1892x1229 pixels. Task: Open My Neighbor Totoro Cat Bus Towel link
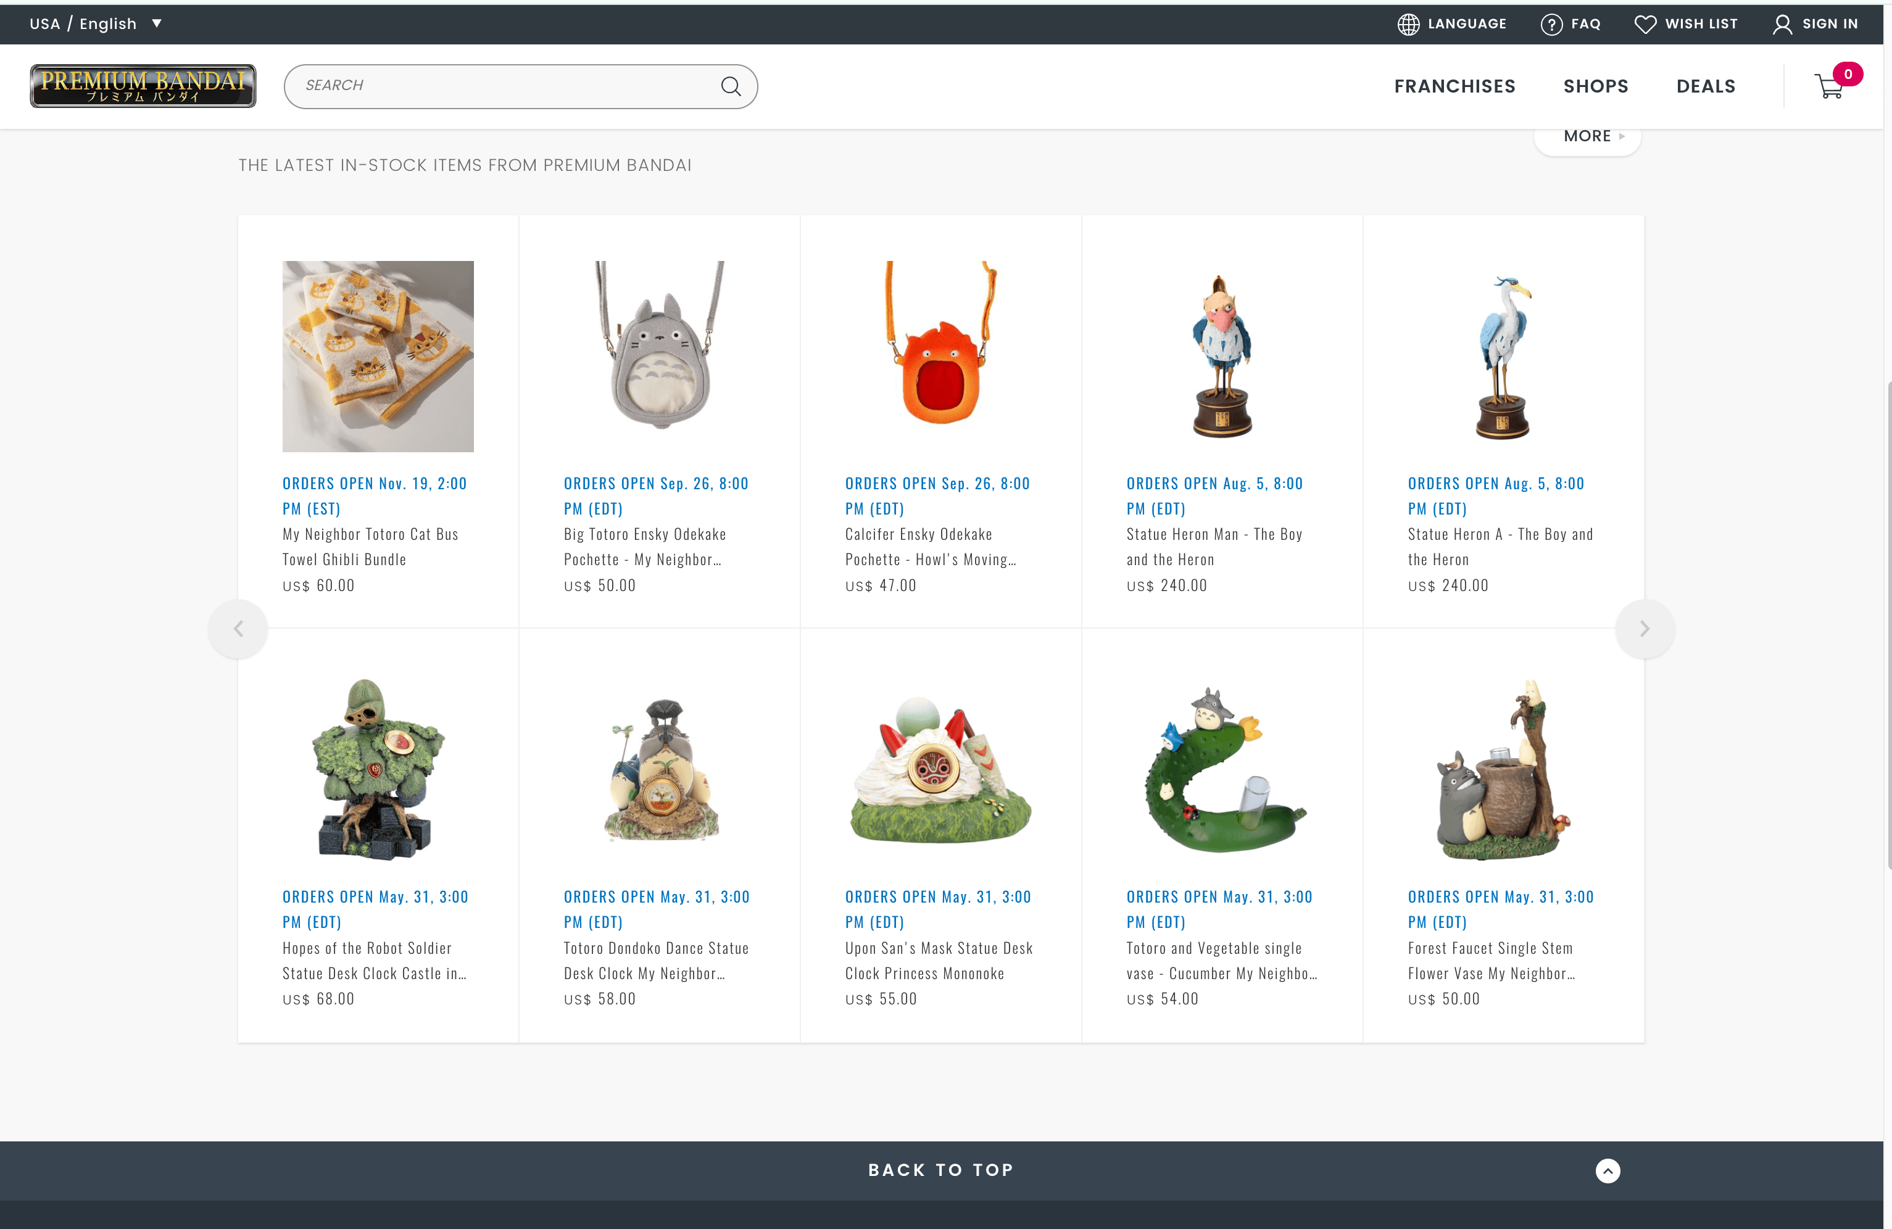click(370, 546)
